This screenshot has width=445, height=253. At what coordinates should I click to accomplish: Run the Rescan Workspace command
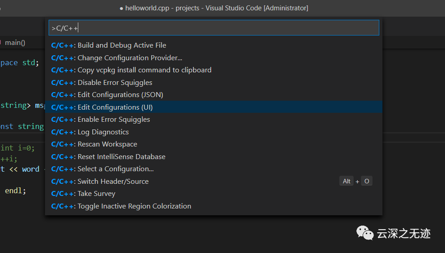(x=214, y=144)
